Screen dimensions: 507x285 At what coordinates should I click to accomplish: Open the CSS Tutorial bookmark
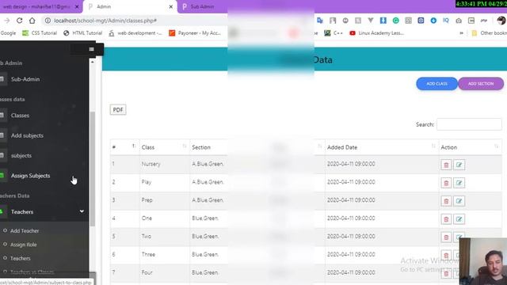click(40, 33)
